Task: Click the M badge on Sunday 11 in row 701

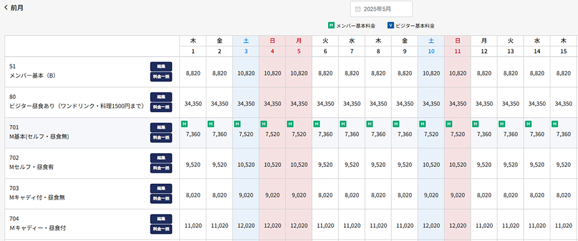Action: coord(449,124)
